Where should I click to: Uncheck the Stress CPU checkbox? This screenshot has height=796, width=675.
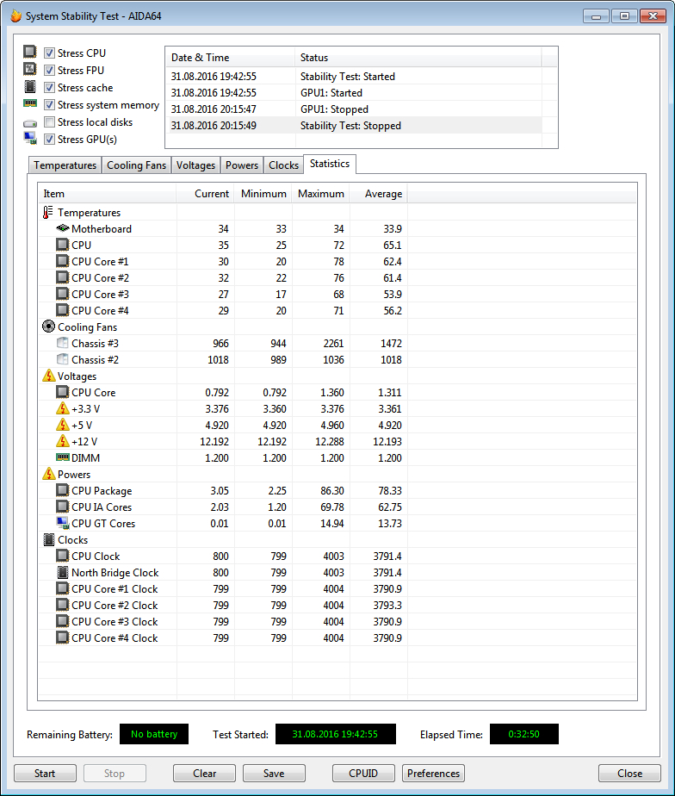[x=49, y=53]
